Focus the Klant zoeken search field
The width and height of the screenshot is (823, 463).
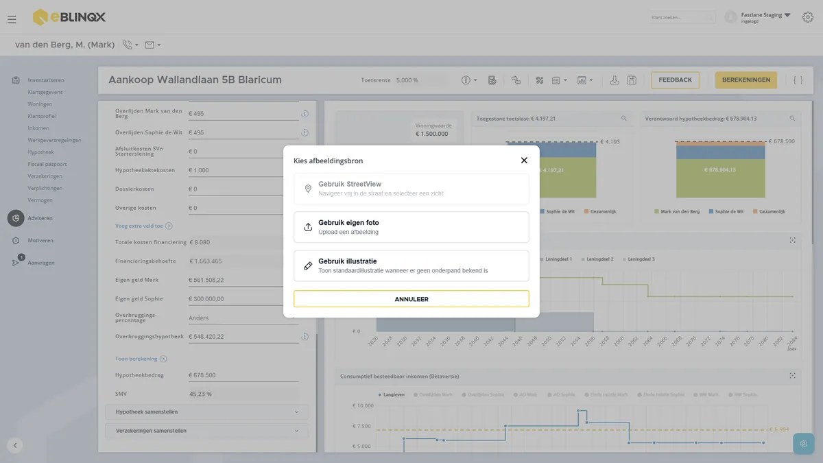click(x=682, y=17)
